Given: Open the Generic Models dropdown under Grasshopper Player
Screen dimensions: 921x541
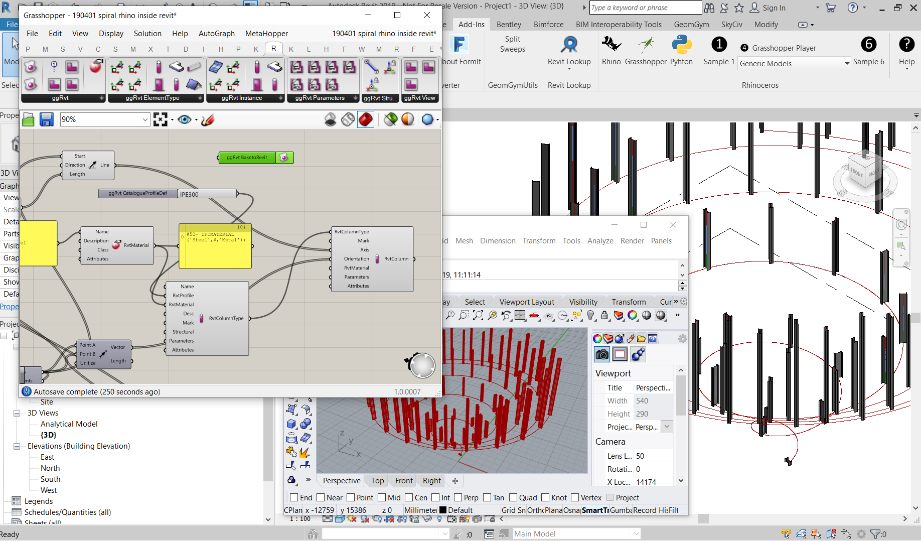Looking at the screenshot, I should [847, 63].
